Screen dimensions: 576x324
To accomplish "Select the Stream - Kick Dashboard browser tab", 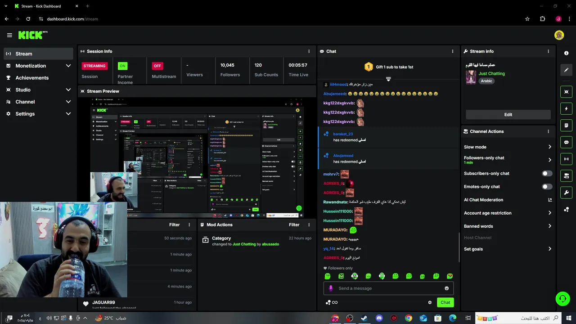I will click(45, 6).
